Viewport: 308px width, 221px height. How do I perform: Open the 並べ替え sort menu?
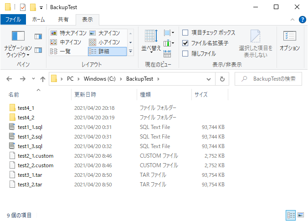pyautogui.click(x=151, y=41)
